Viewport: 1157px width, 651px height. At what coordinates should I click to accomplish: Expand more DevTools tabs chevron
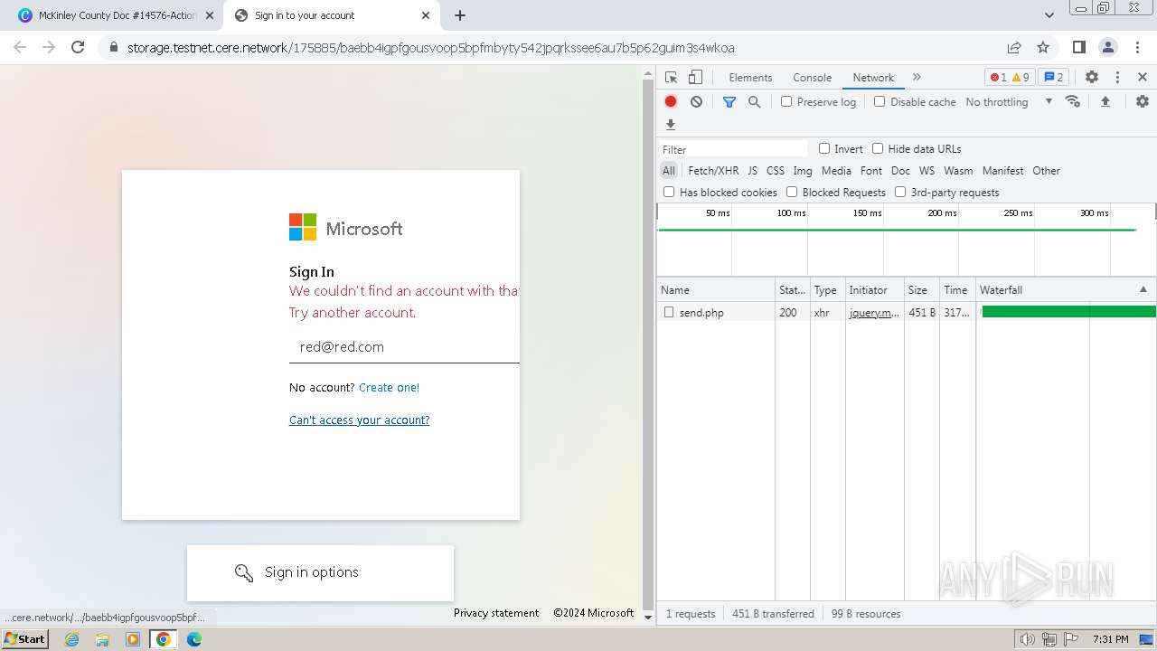click(917, 78)
